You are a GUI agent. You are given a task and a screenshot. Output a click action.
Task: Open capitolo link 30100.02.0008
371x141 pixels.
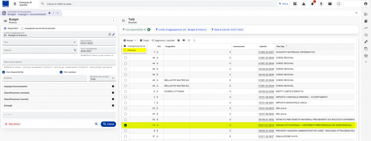266,91
